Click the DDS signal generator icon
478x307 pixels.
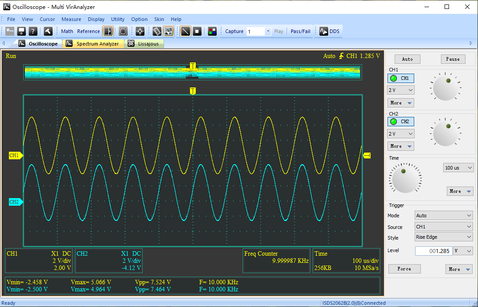[323, 31]
